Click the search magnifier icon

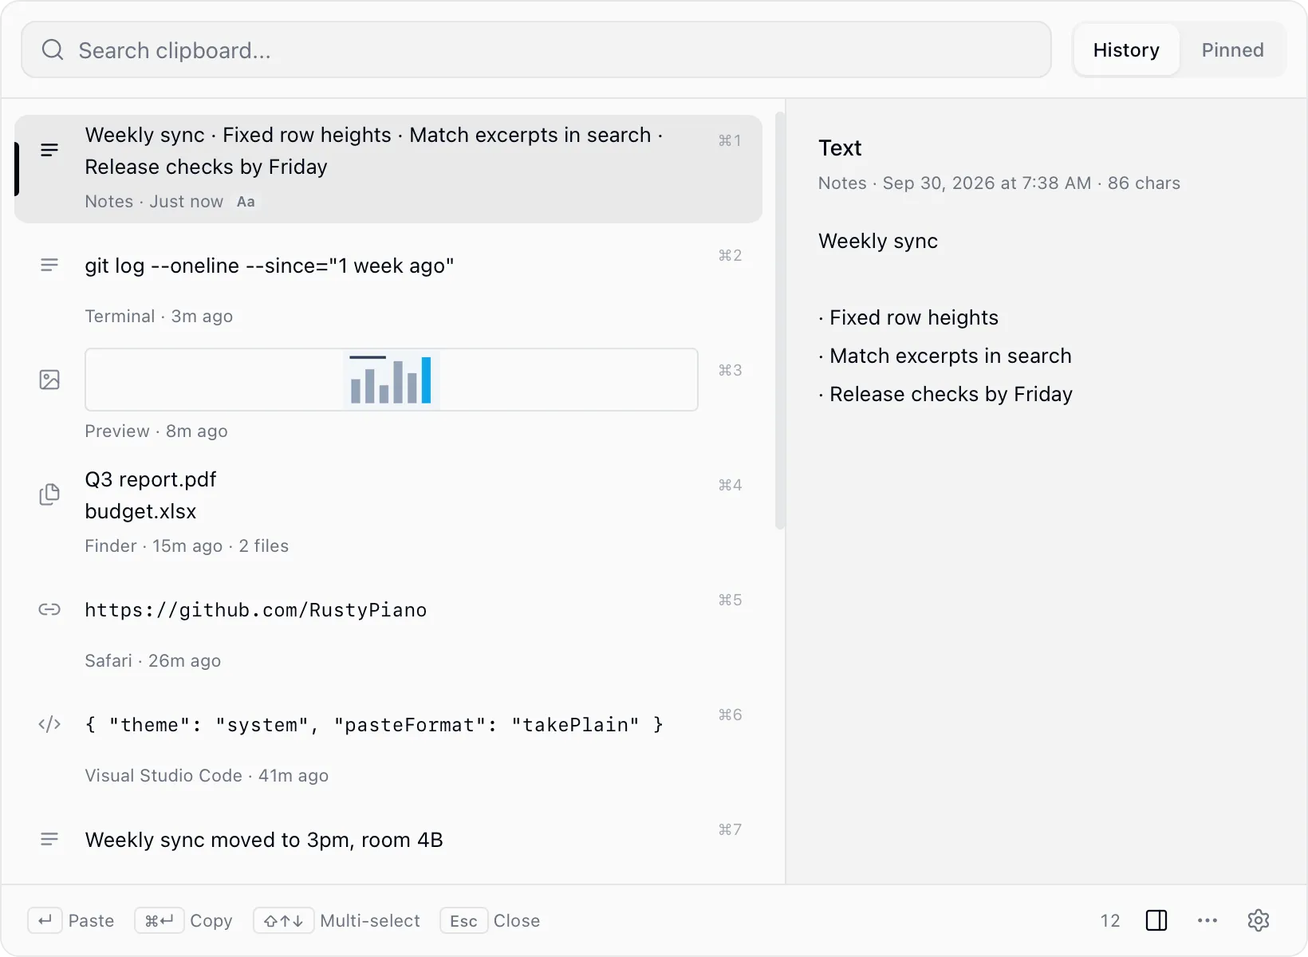click(x=53, y=50)
